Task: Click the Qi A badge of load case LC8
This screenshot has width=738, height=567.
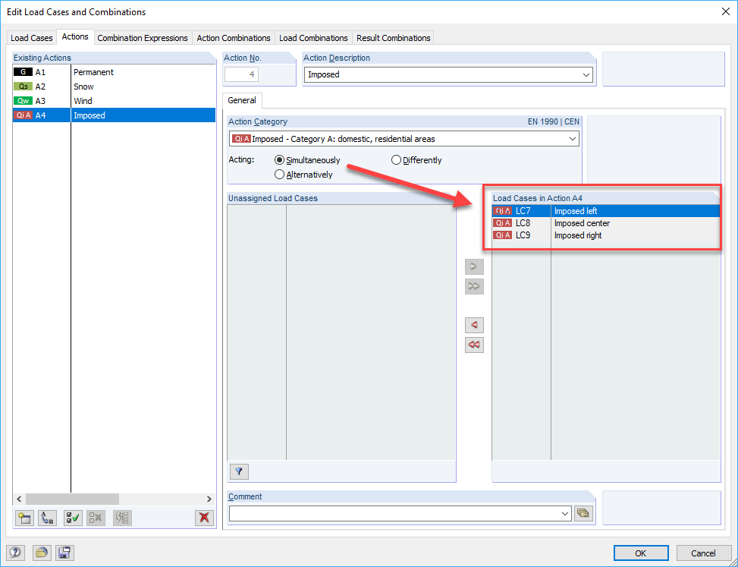Action: (x=502, y=223)
